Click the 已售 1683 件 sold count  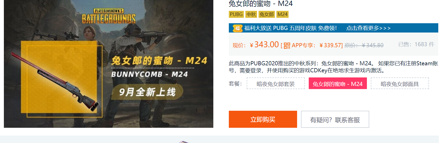point(416,44)
